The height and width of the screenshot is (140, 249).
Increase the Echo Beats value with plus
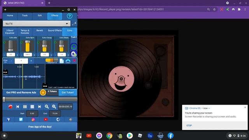(68, 55)
